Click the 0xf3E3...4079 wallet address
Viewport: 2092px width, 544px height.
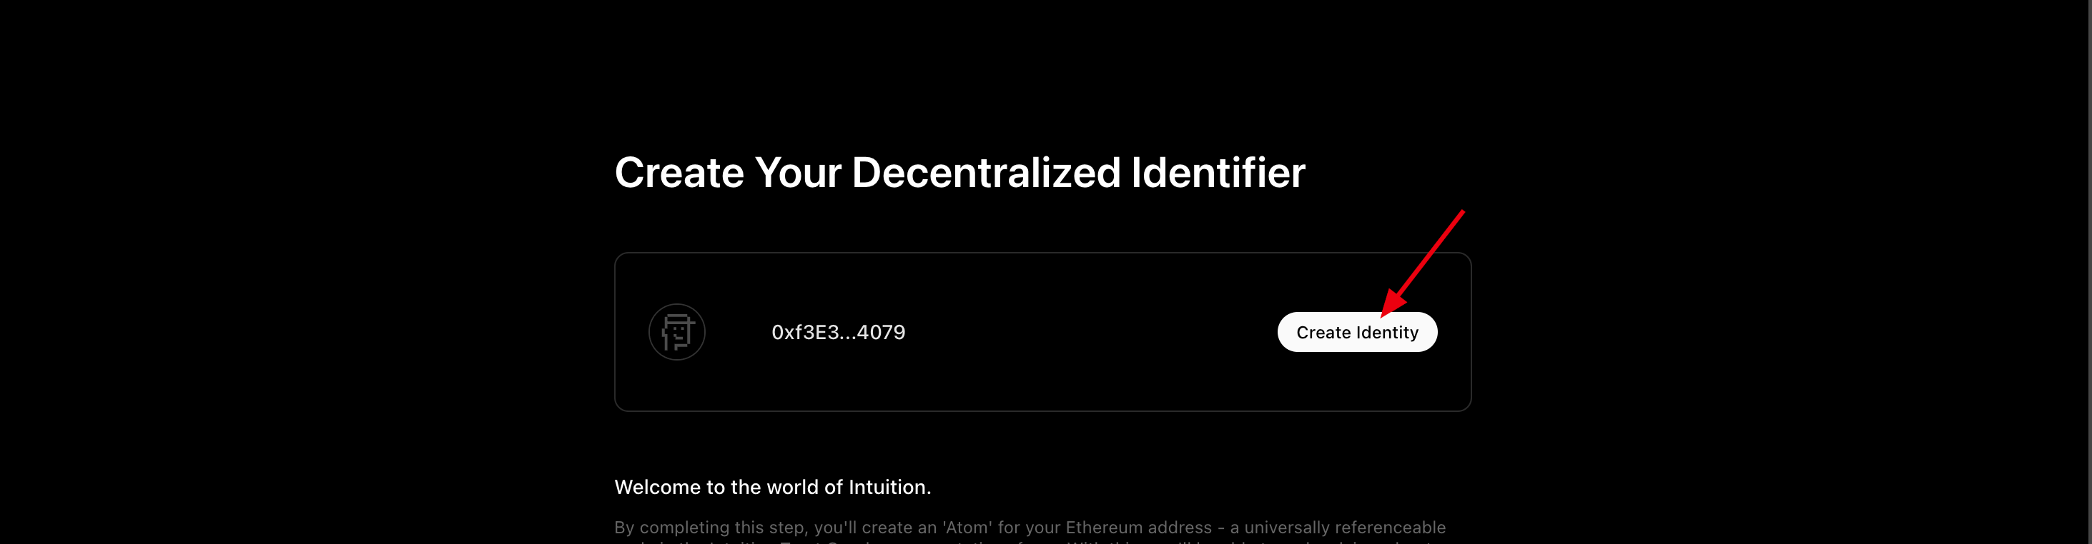click(x=838, y=333)
